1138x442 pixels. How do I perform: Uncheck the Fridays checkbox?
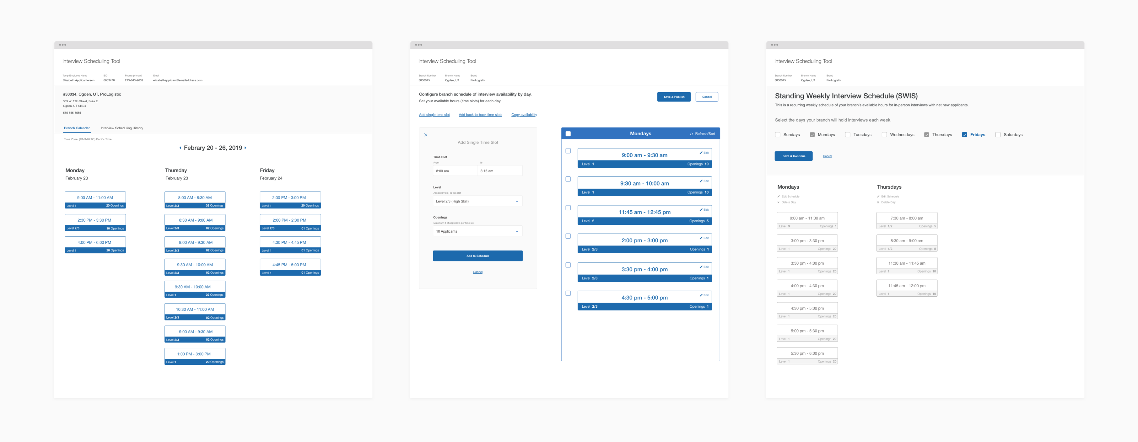click(964, 135)
